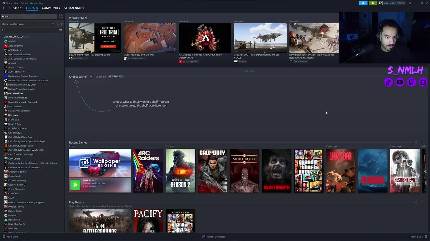
Task: Open the Choose a shelf dropdown
Action: tap(80, 77)
